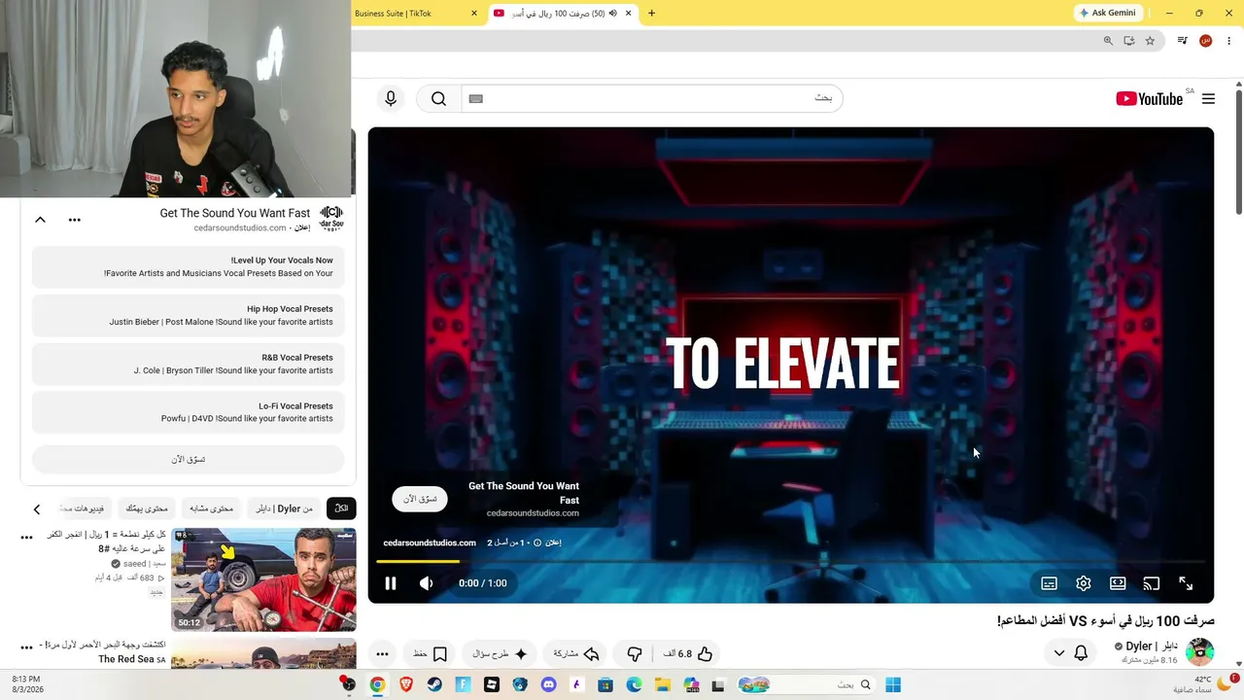Open the zoom magnifier in the address bar

pos(1108,41)
